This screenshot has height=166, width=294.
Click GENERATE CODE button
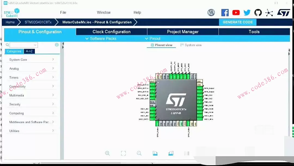pos(238,22)
